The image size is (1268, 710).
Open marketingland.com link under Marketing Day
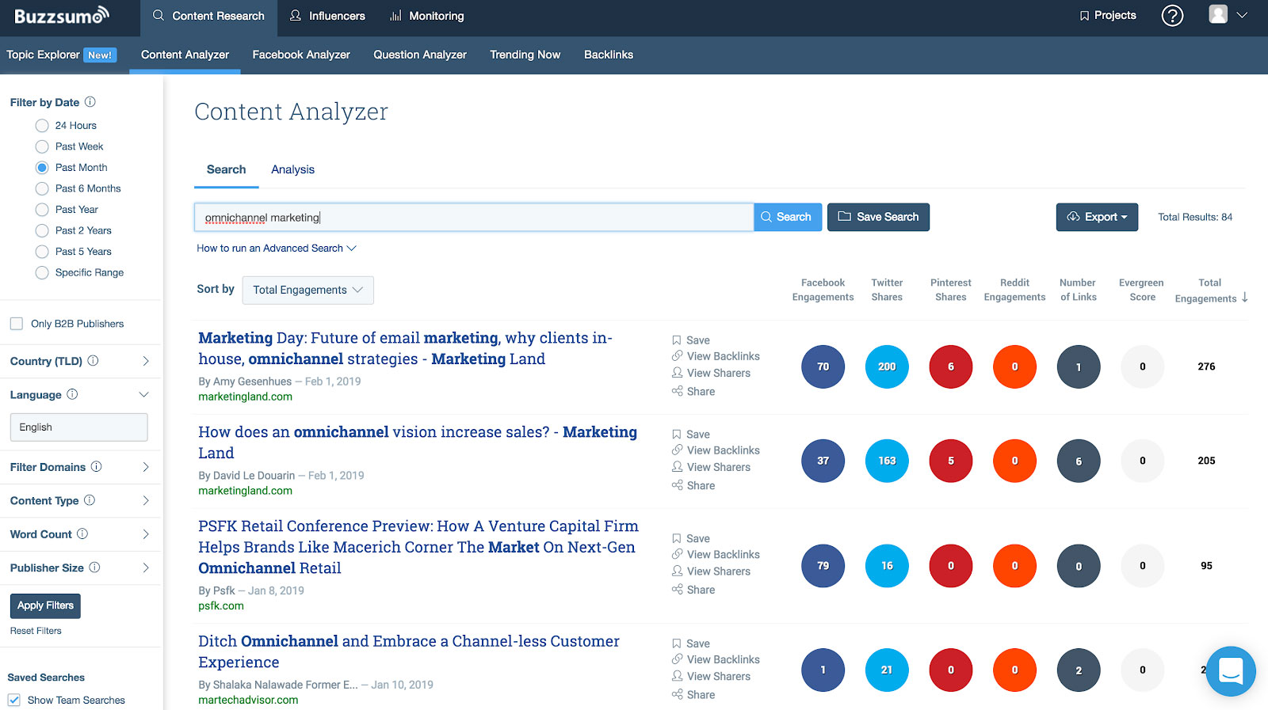(245, 397)
